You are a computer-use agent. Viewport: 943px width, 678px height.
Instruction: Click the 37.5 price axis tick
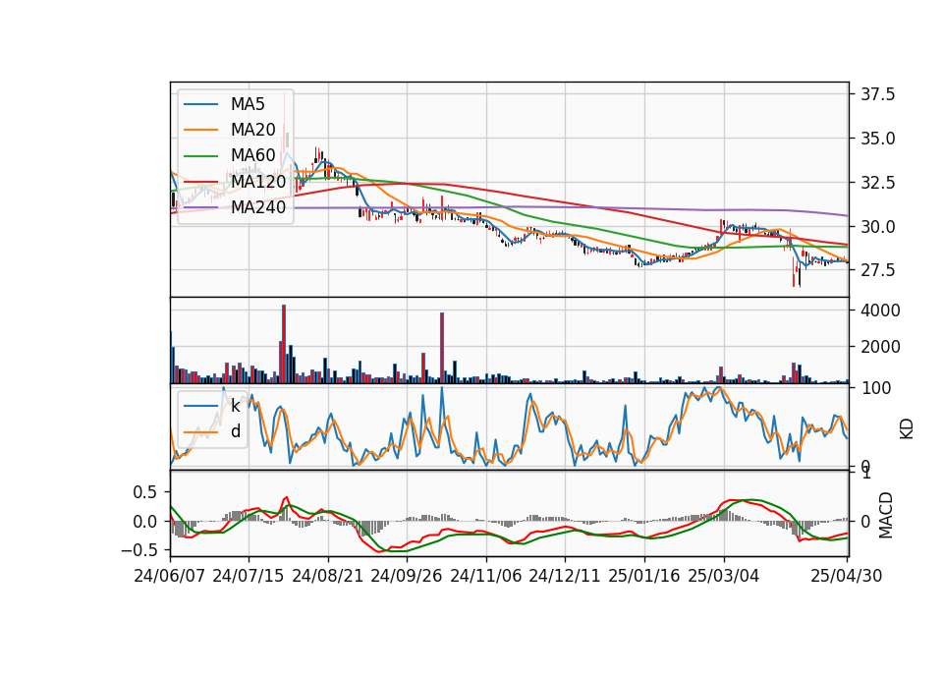click(878, 94)
